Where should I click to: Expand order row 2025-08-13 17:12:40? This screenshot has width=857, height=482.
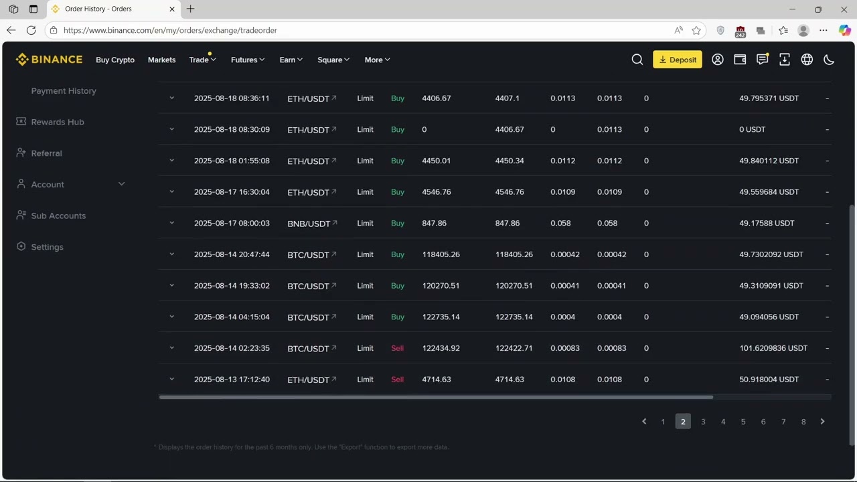click(171, 379)
